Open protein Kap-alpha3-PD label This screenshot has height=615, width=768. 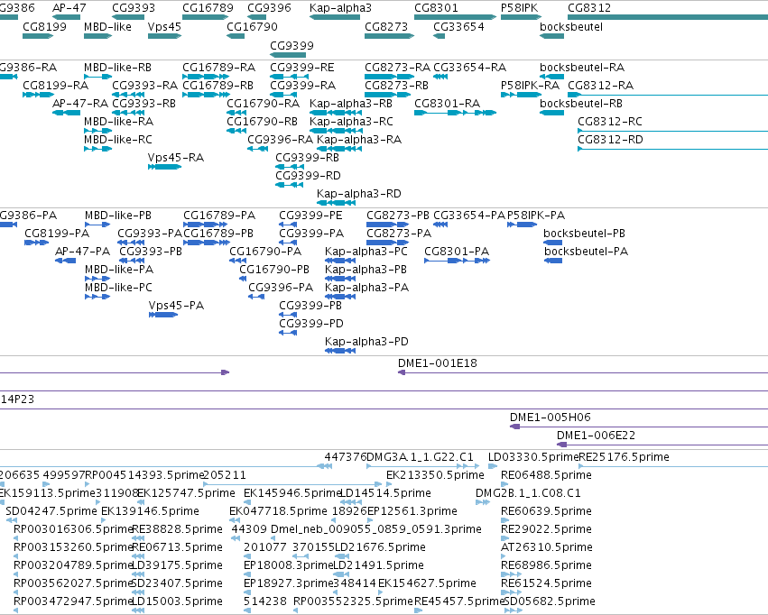(366, 341)
